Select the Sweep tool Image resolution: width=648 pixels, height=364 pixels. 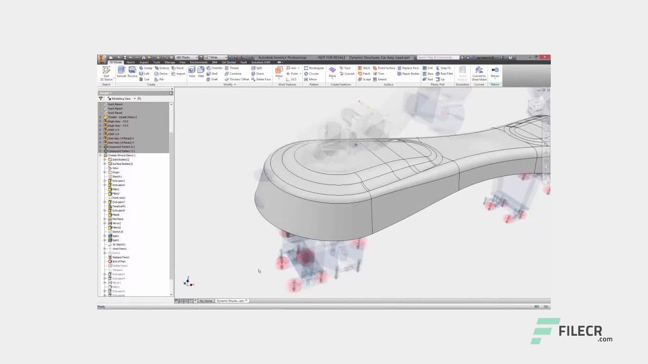click(146, 67)
